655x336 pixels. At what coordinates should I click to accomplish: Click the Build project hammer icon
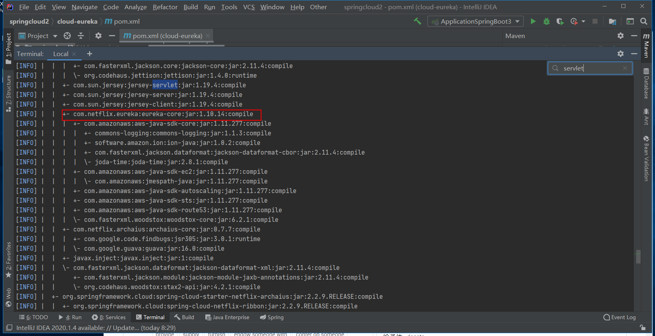417,21
